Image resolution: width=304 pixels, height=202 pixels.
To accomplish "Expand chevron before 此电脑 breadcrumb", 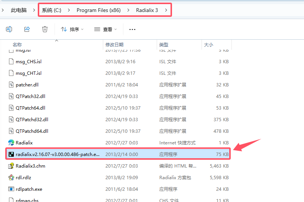I will click(x=3, y=10).
